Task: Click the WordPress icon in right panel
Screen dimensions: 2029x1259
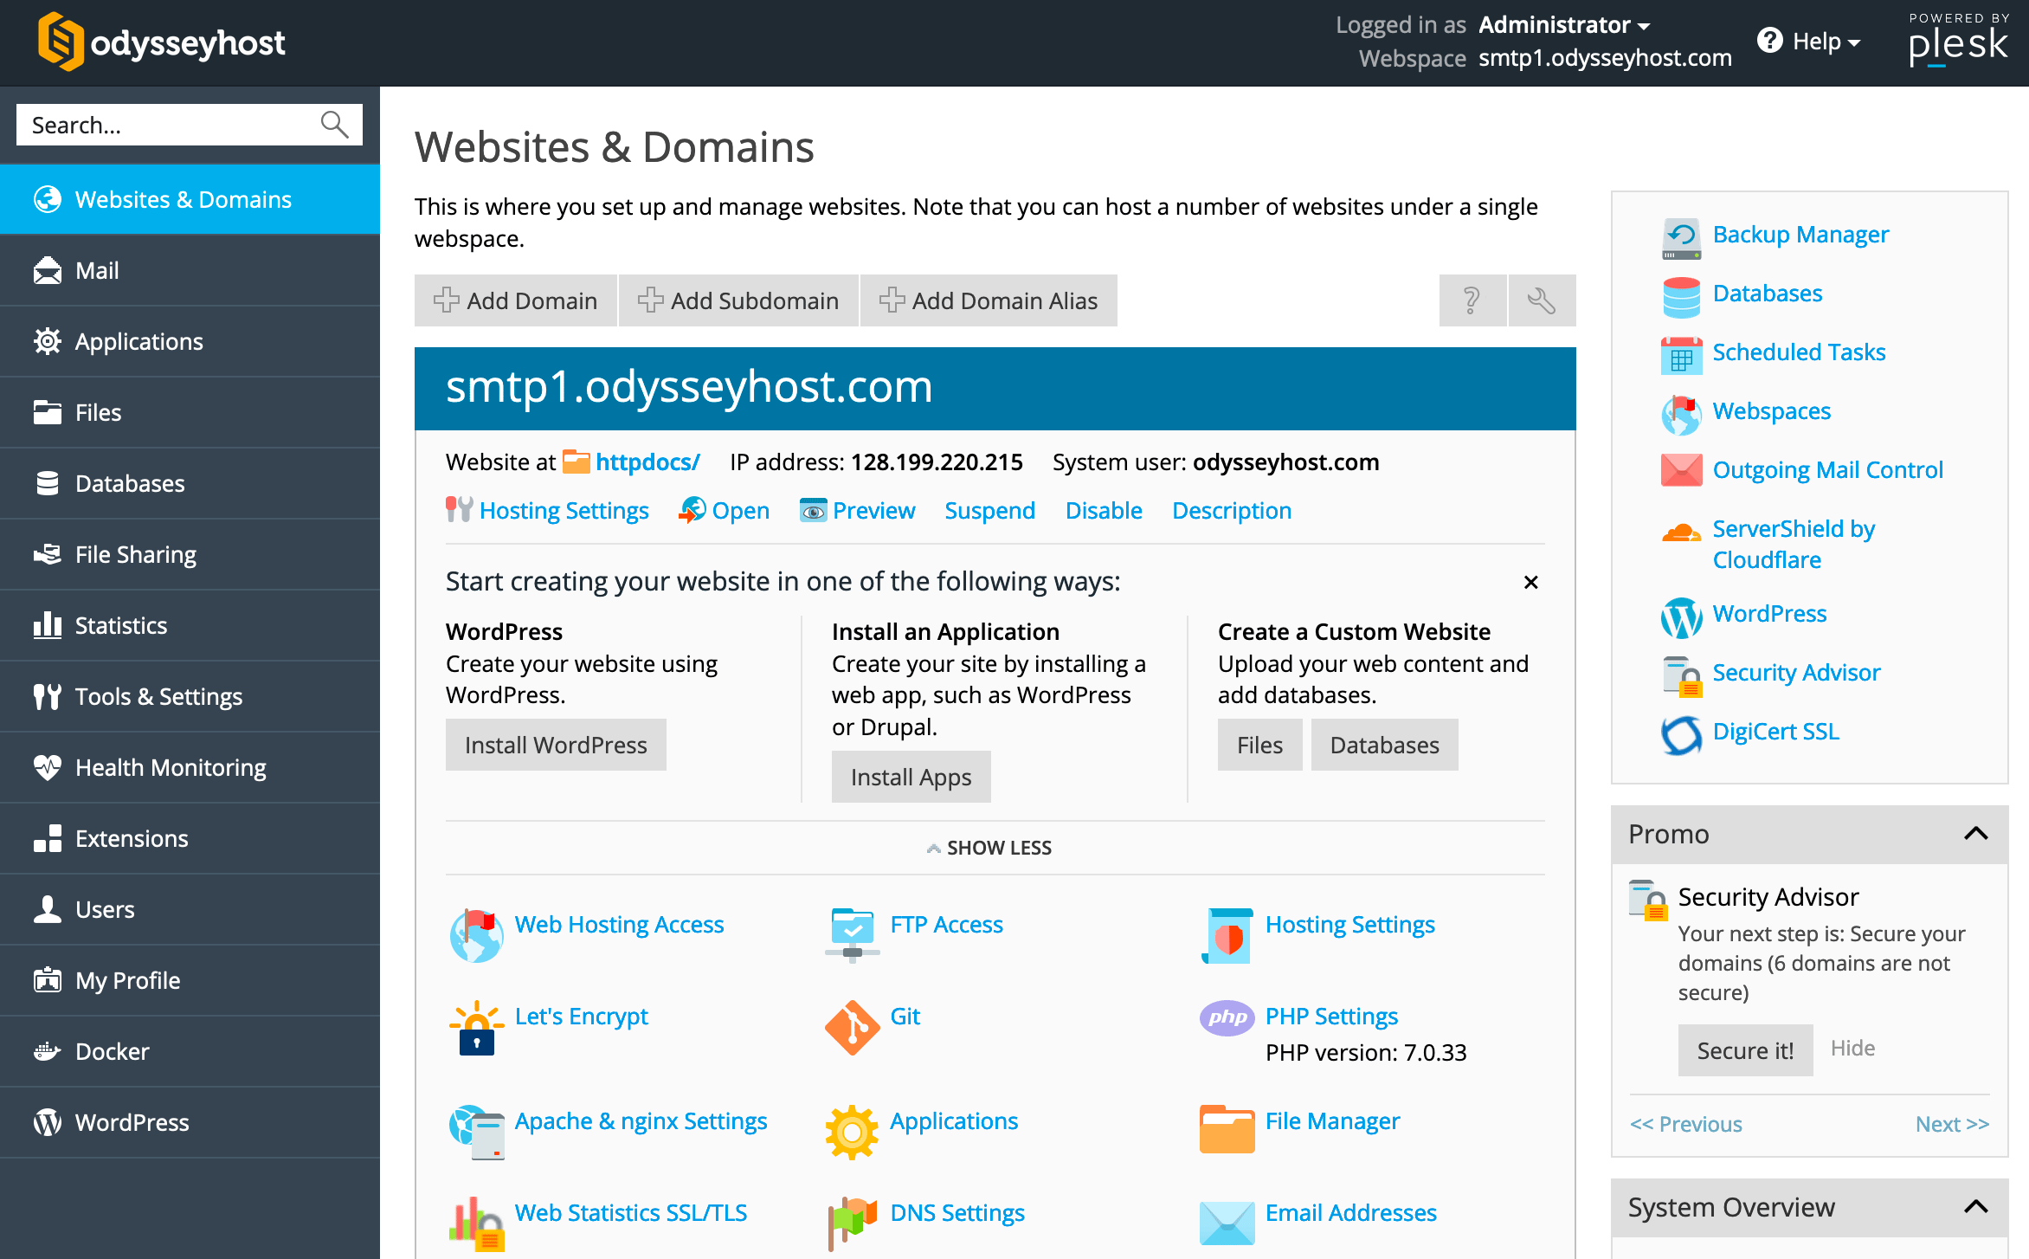Action: coord(1682,617)
